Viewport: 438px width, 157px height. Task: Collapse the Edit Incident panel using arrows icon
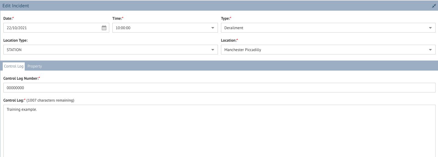tap(434, 6)
